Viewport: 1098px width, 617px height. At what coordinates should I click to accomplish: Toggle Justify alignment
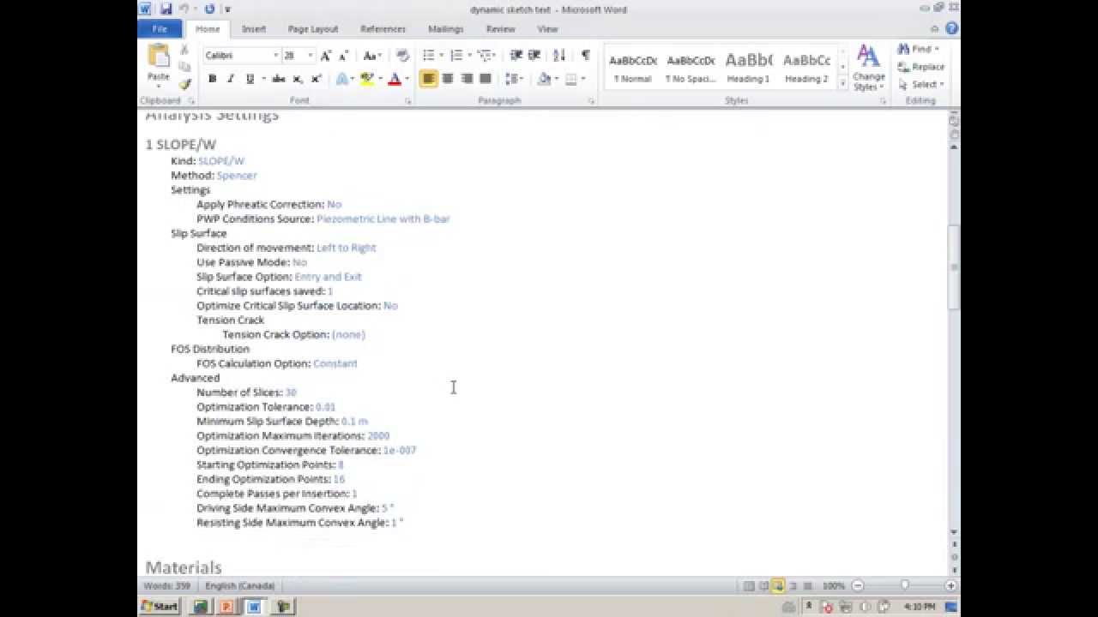(x=486, y=79)
